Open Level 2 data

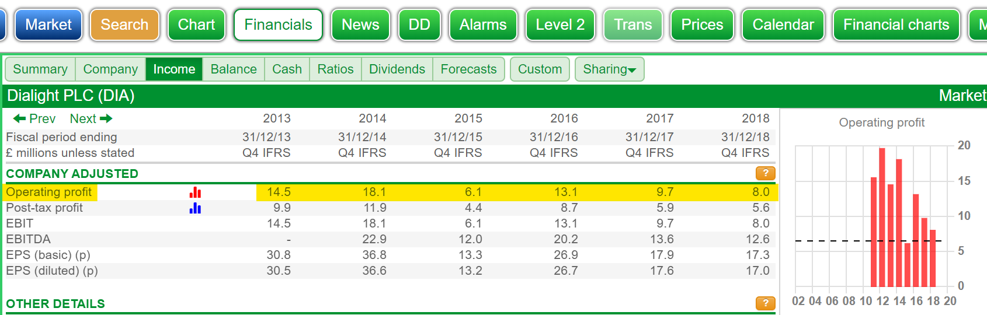coord(560,24)
